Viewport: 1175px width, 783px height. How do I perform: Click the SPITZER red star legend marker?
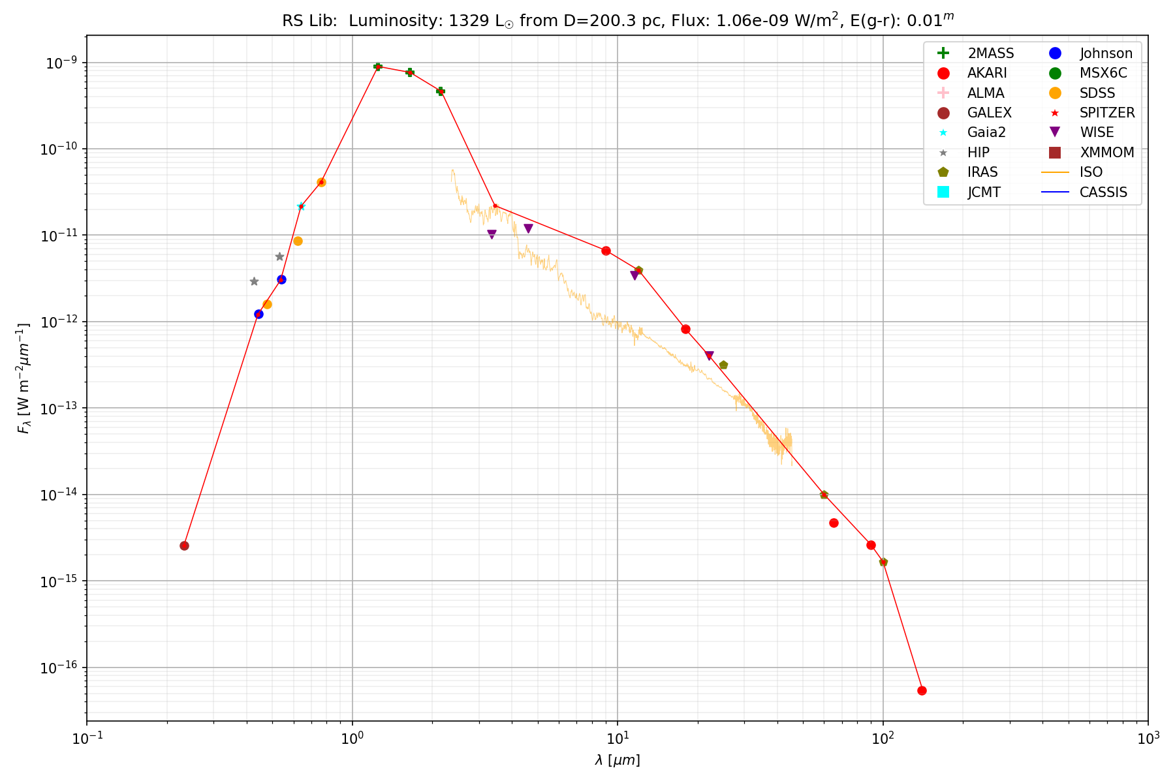click(1055, 113)
